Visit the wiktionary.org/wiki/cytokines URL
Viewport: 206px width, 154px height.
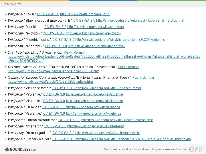pos(95,27)
